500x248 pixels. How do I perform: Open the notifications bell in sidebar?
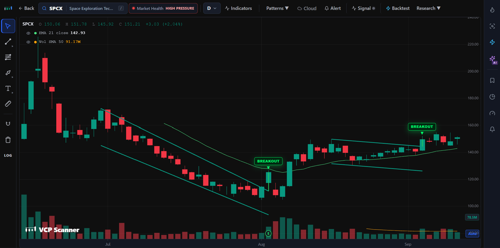coord(492,130)
